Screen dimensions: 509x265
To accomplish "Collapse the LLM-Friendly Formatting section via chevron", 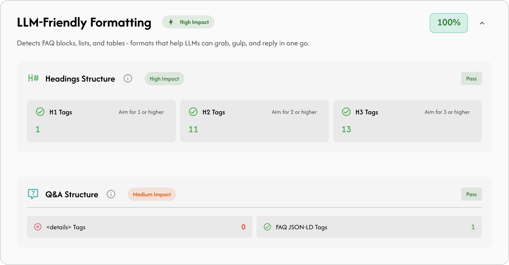I will 482,23.
